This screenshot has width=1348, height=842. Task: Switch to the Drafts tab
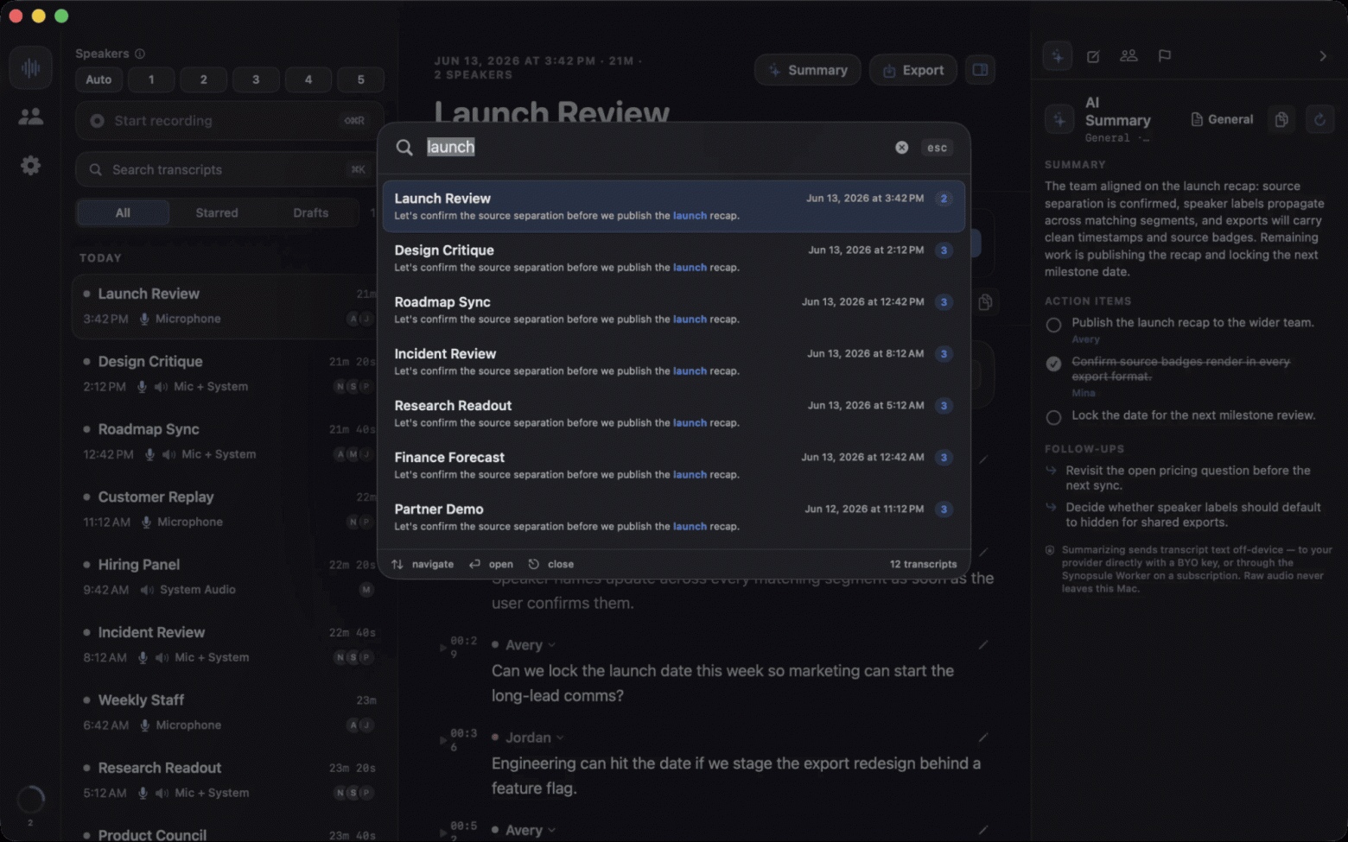coord(310,212)
